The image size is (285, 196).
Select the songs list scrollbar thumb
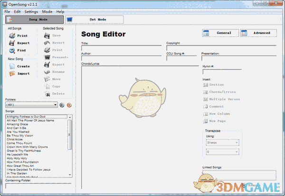70,134
